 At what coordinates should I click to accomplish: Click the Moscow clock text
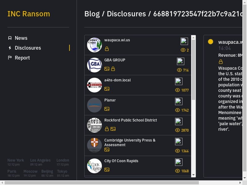pos(30,173)
